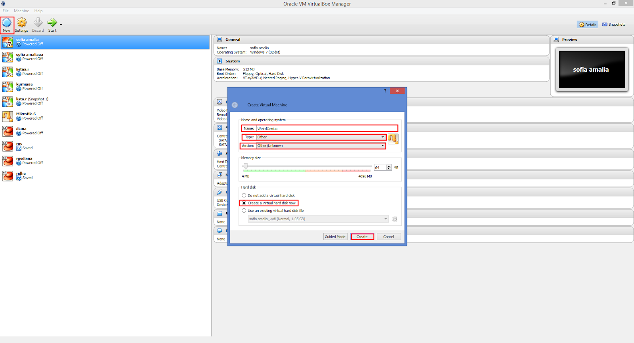Click the Display section icon
The width and height of the screenshot is (634, 343).
point(220,102)
